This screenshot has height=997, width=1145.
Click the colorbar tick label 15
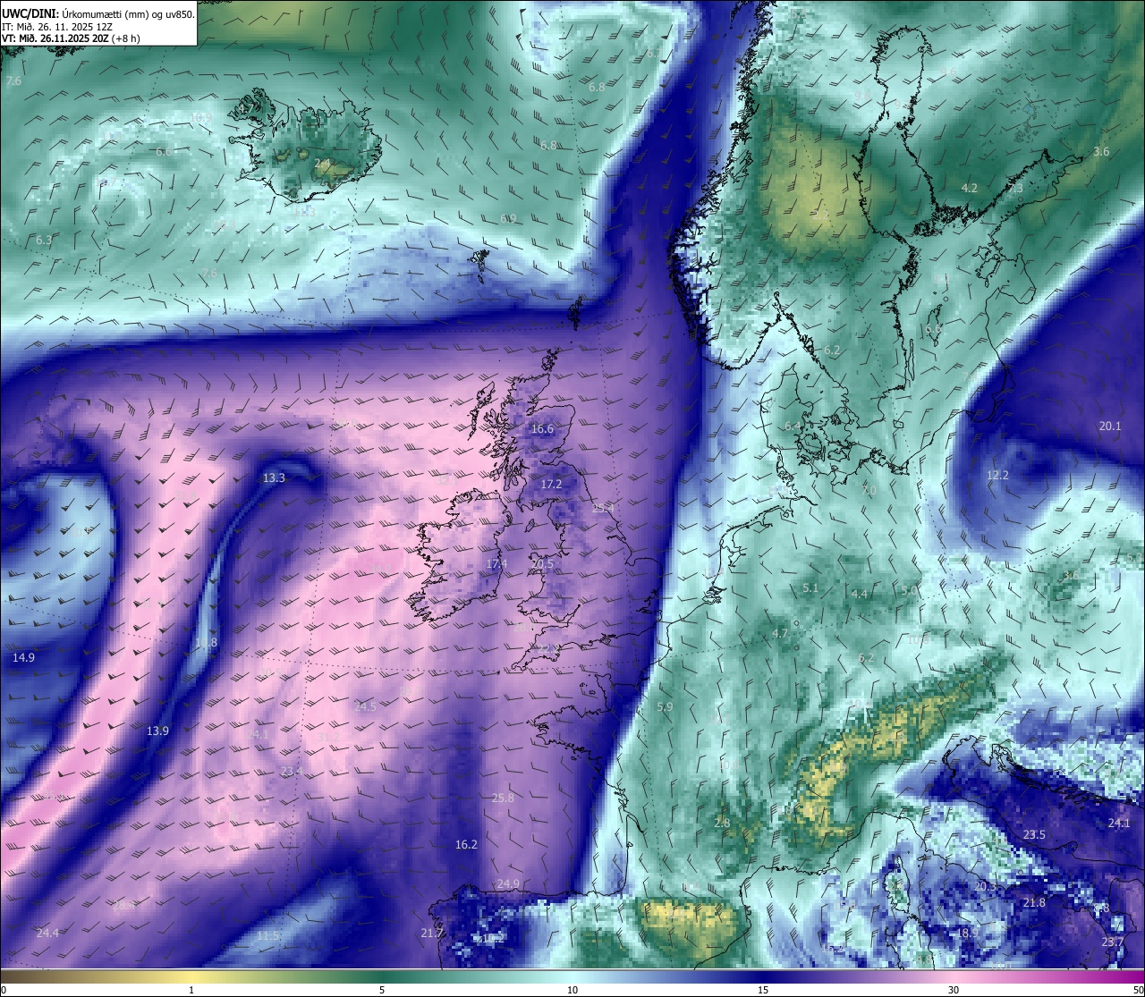pos(763,989)
